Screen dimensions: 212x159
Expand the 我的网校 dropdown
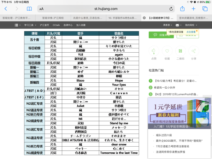click(x=191, y=25)
